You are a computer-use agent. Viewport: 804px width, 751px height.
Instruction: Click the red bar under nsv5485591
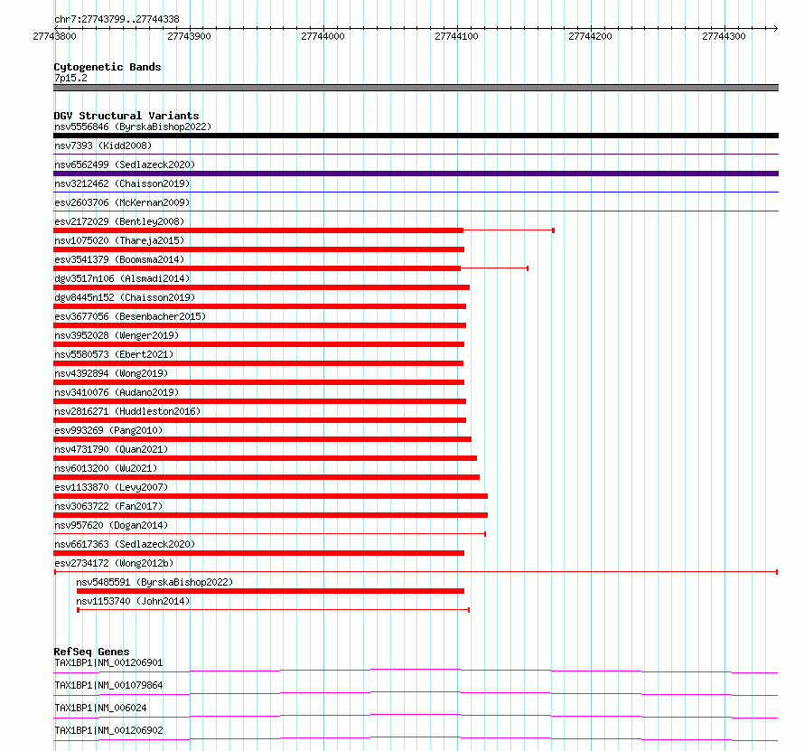270,591
